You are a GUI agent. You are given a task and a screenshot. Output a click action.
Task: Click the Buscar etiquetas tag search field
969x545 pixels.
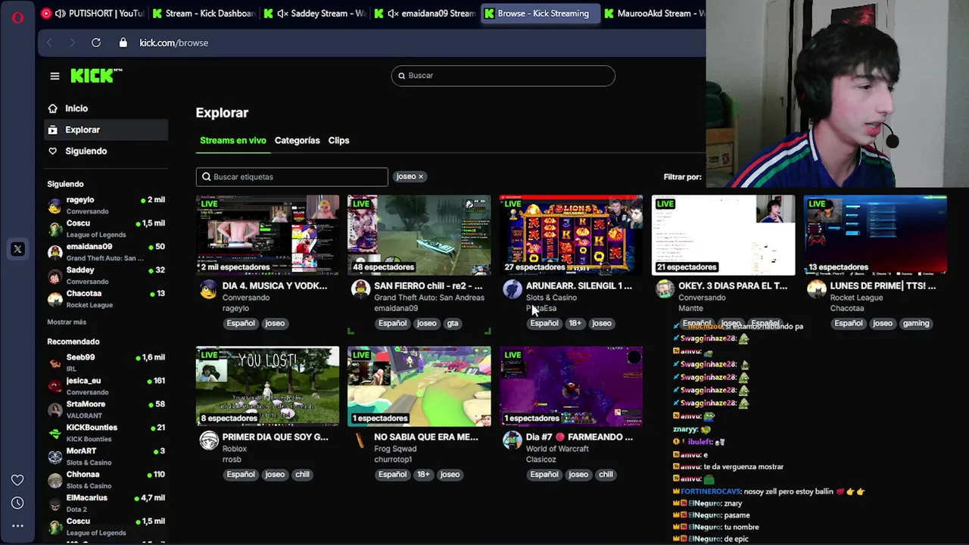coord(291,177)
